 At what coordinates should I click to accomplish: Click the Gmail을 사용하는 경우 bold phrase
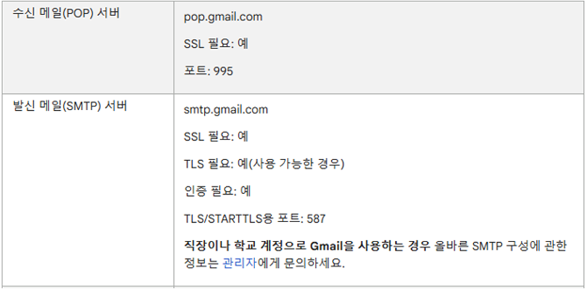[x=371, y=246]
